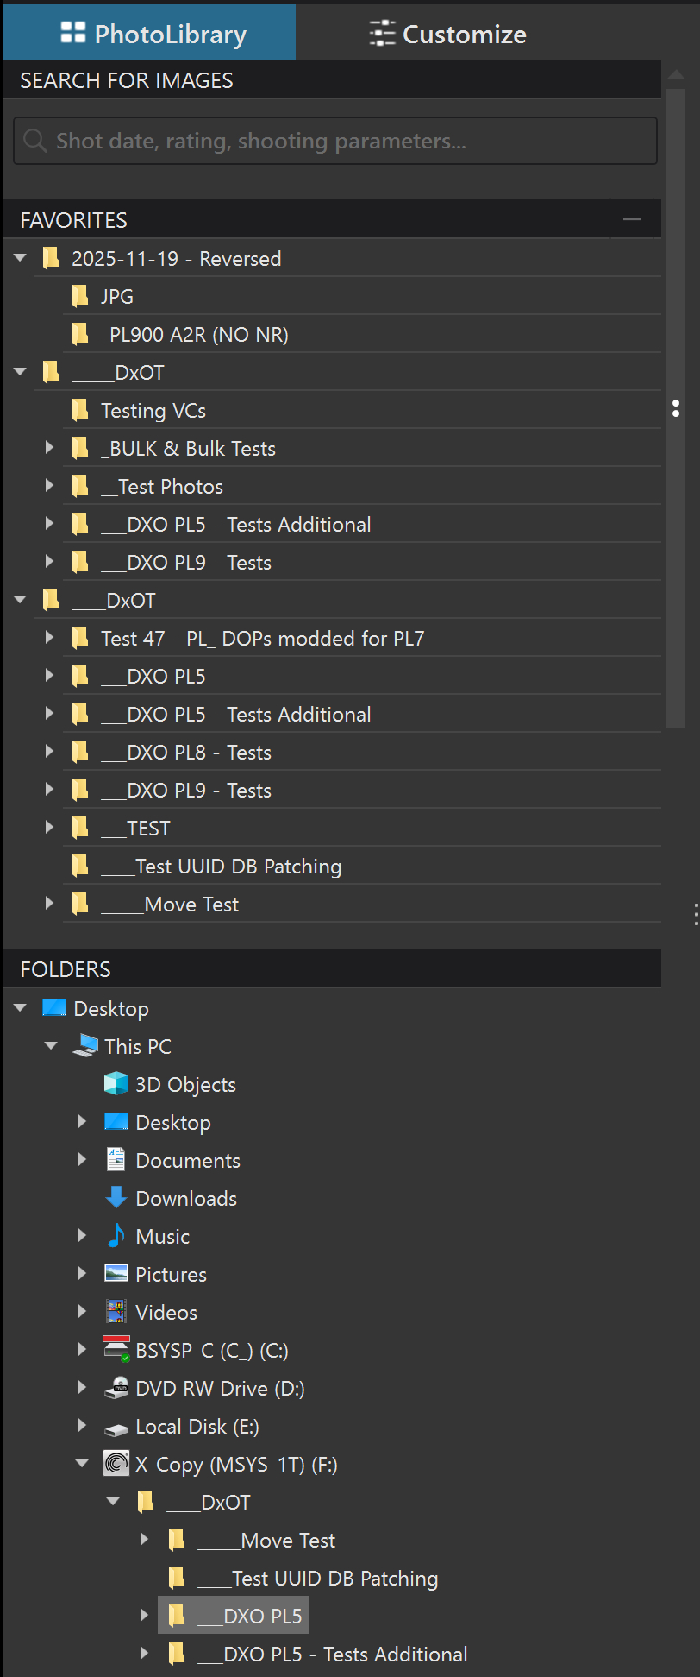
Task: Expand Test 47 - PL_ DOPs modded folder
Action: [x=49, y=638]
